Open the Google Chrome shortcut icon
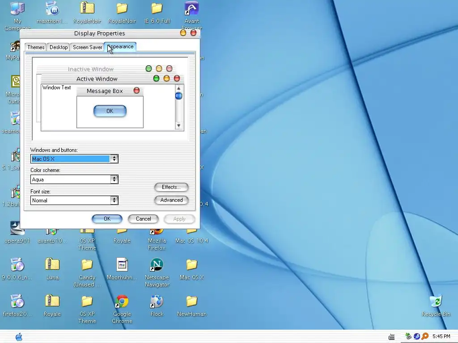This screenshot has width=458, height=343. [x=122, y=301]
